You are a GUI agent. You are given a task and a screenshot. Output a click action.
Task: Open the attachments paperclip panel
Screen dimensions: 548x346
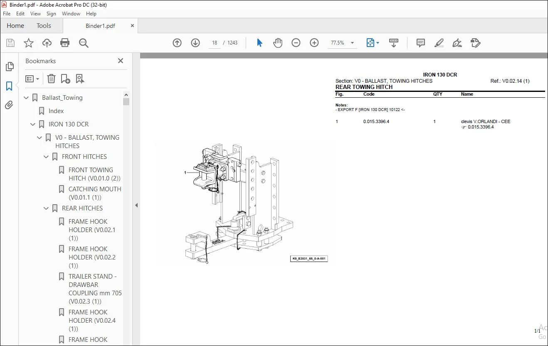coord(9,105)
